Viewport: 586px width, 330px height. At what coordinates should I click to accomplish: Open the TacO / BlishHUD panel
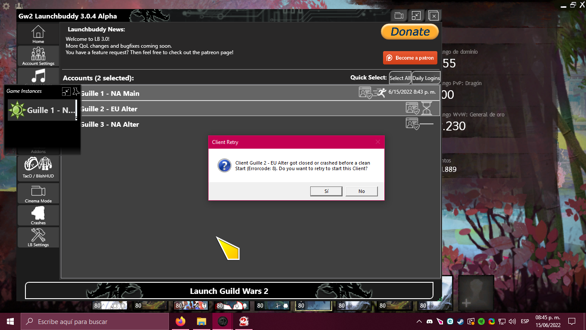click(x=38, y=168)
